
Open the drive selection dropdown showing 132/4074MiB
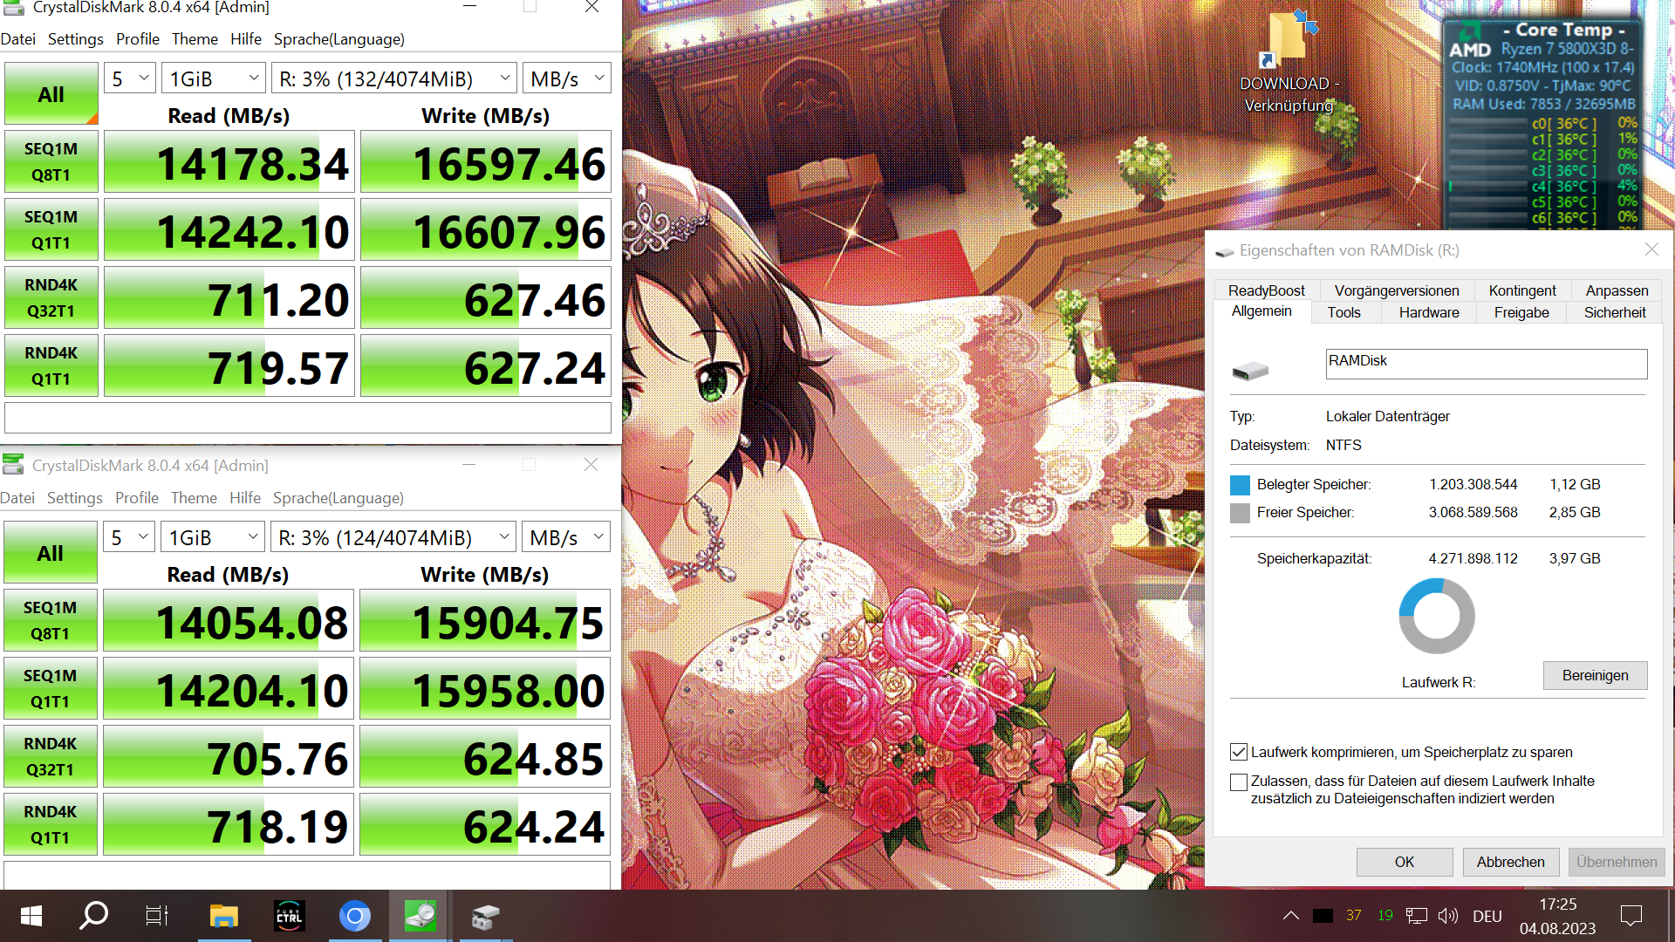pyautogui.click(x=394, y=78)
